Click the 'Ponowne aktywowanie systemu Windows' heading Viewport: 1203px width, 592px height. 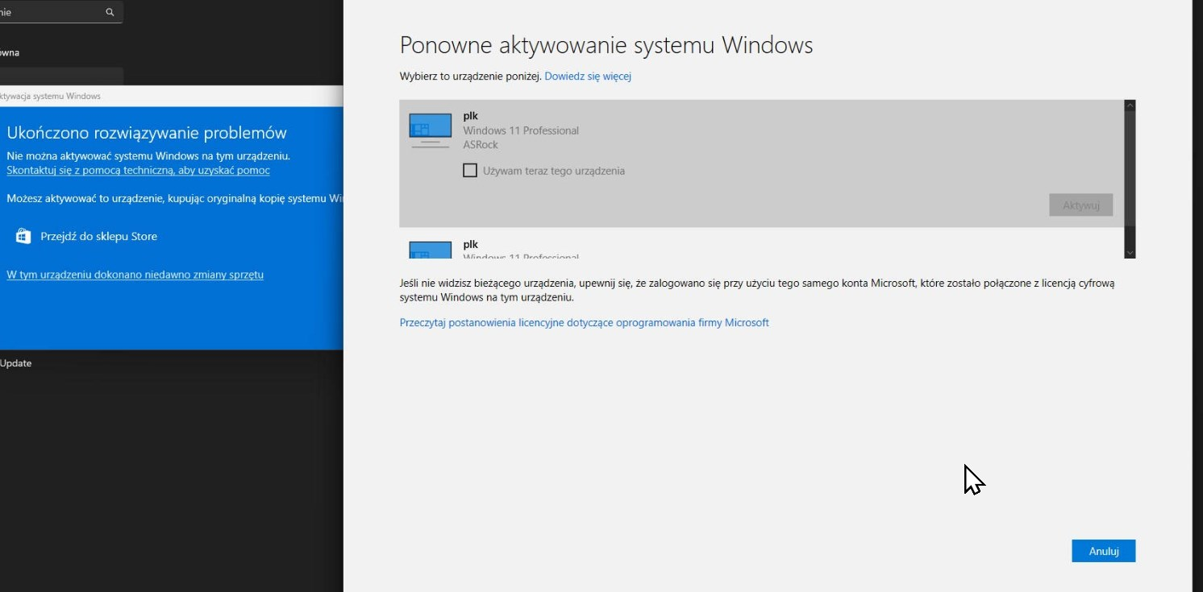[x=606, y=45]
